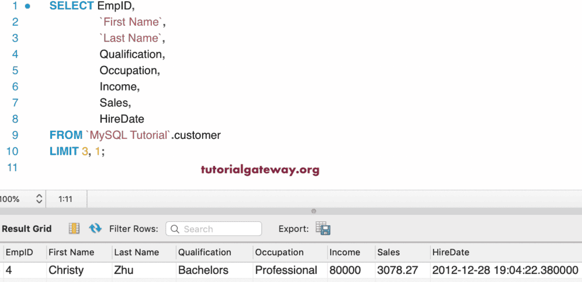Open the 100% zoom stepper

point(39,199)
